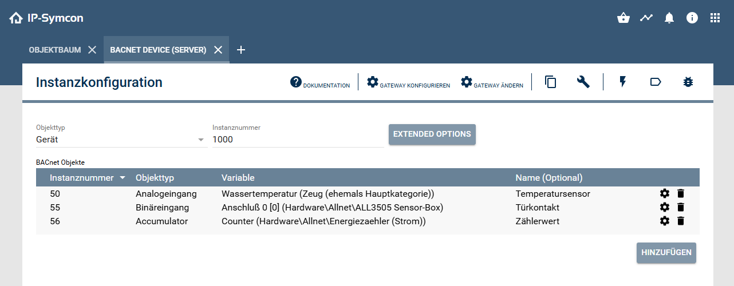Show notifications bell
Viewport: 734px width, 286px height.
point(669,18)
